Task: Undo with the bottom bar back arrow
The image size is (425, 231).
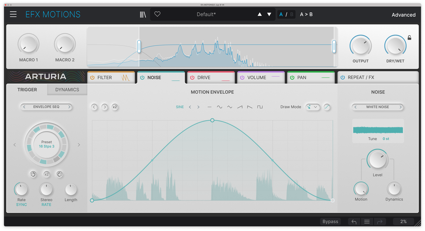Action: click(354, 222)
